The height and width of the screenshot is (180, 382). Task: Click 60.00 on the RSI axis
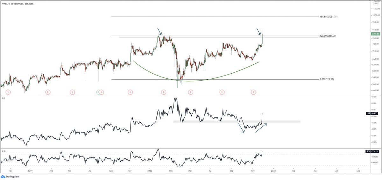point(374,157)
